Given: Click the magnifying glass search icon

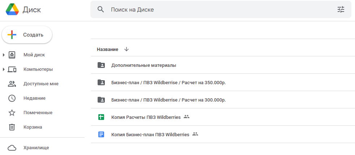Looking at the screenshot, I should 101,9.
